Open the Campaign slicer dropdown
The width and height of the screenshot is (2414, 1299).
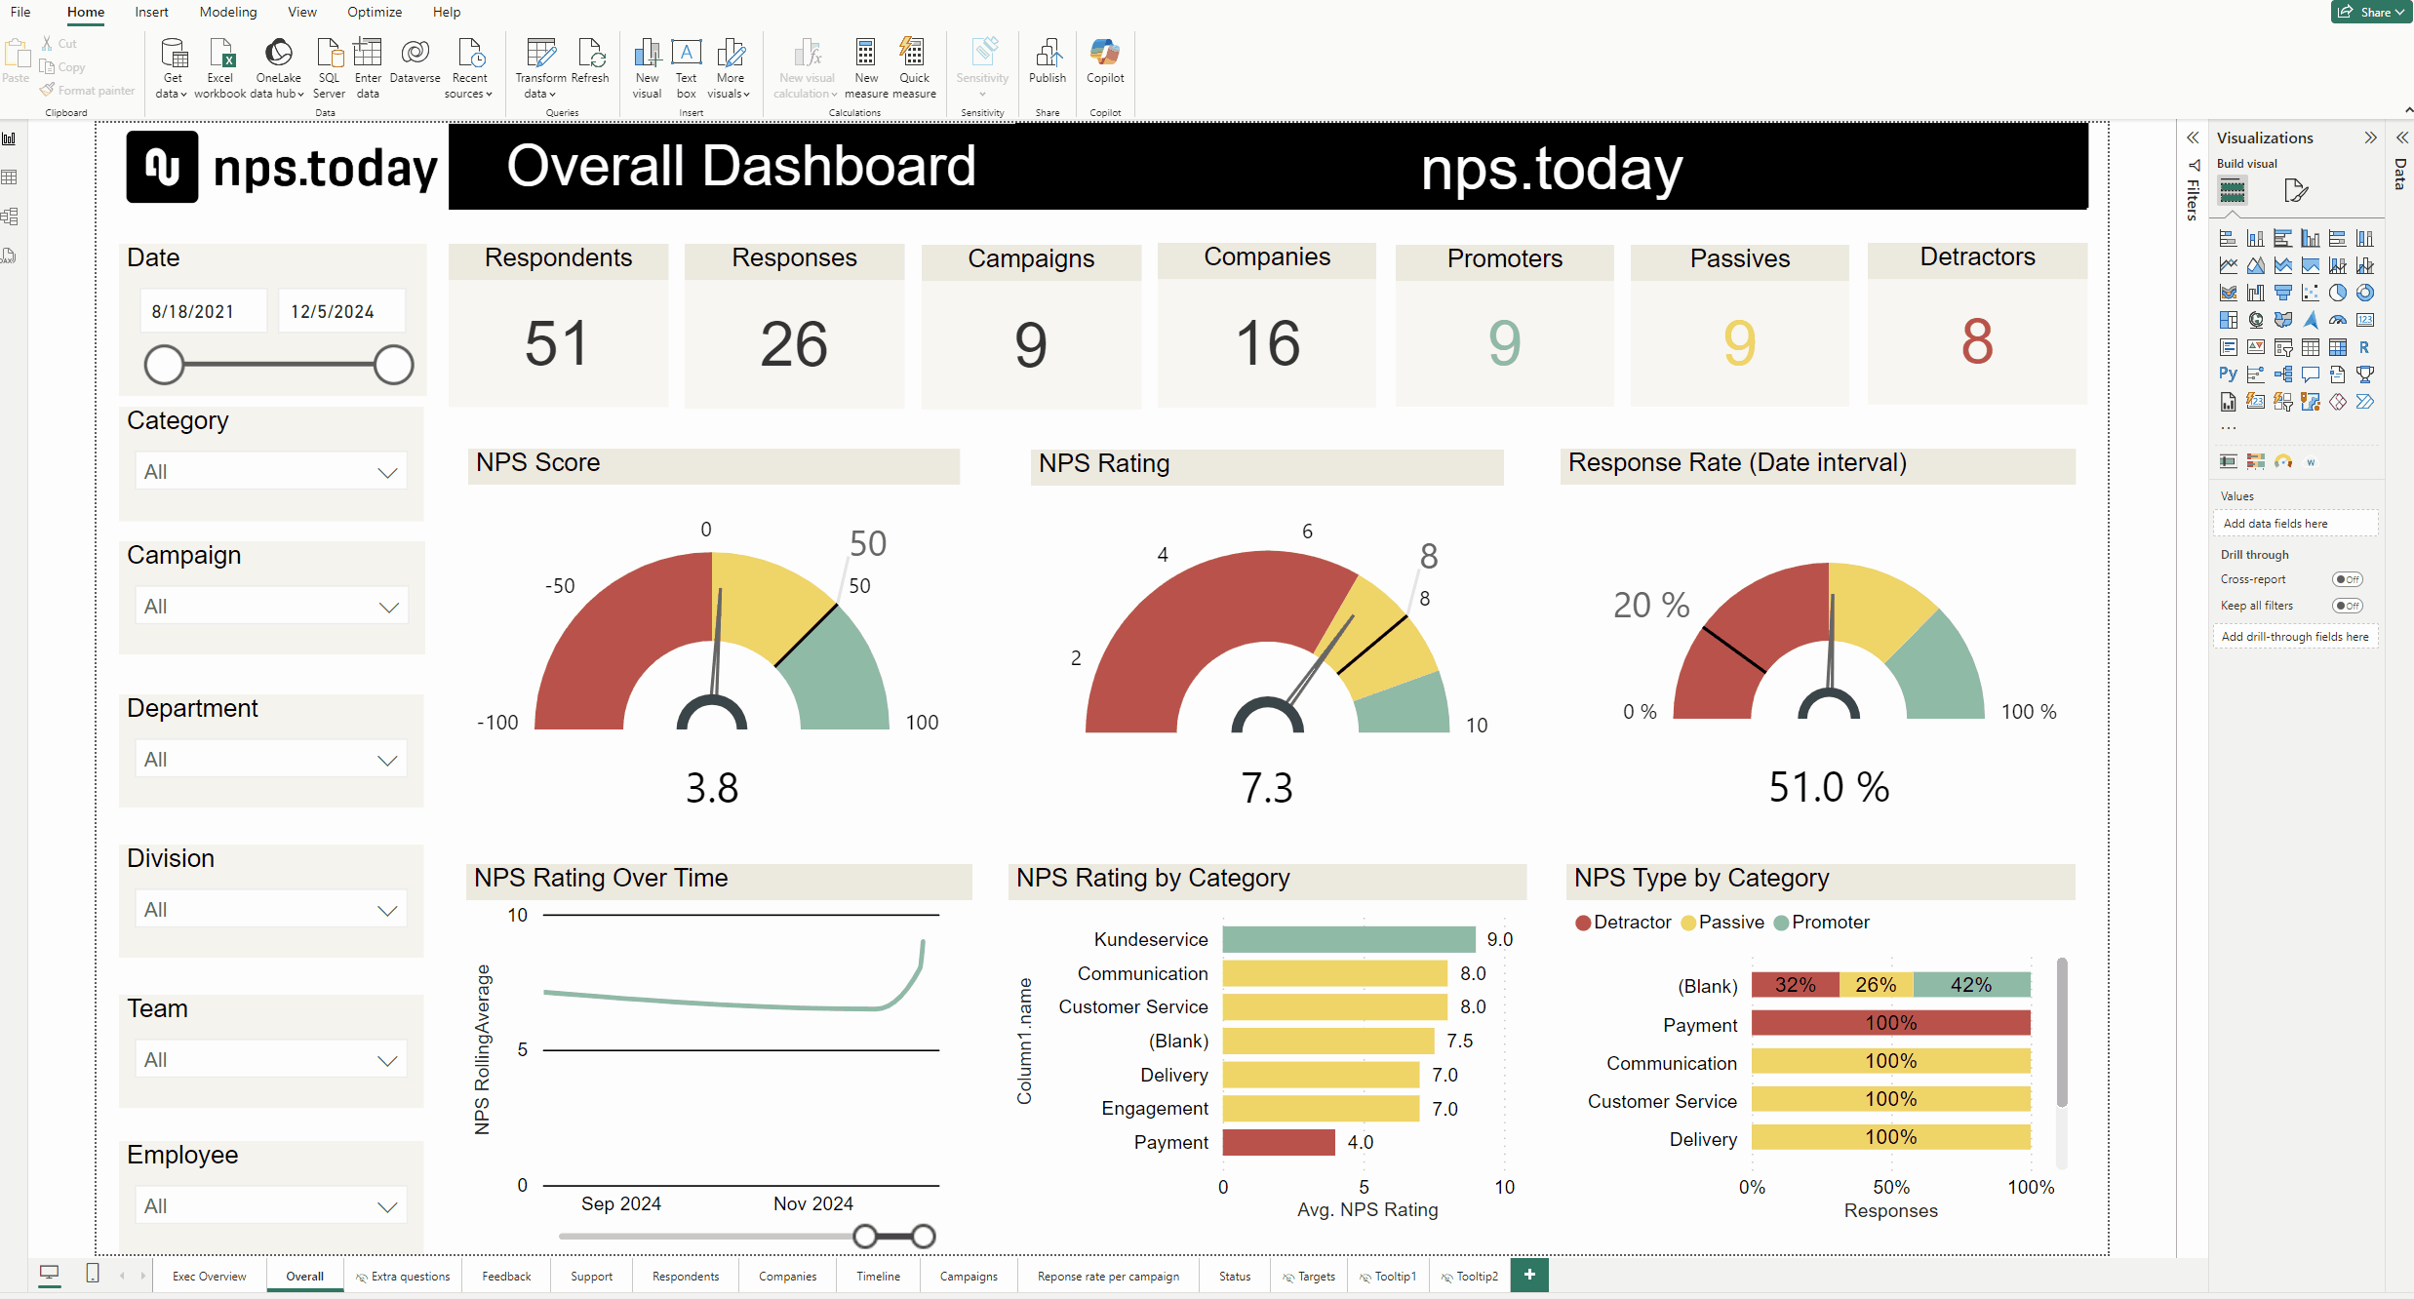[388, 608]
